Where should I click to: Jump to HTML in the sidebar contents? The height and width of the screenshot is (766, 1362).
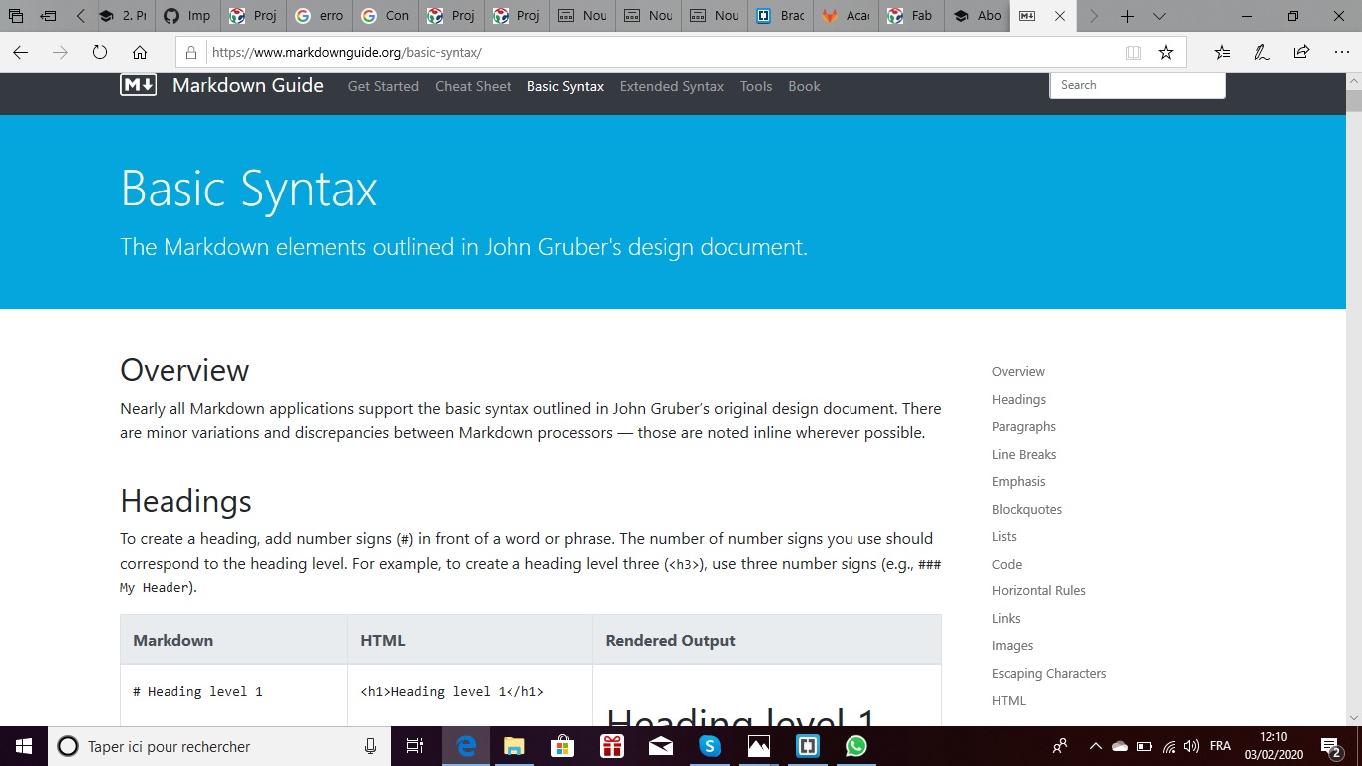pos(1009,701)
